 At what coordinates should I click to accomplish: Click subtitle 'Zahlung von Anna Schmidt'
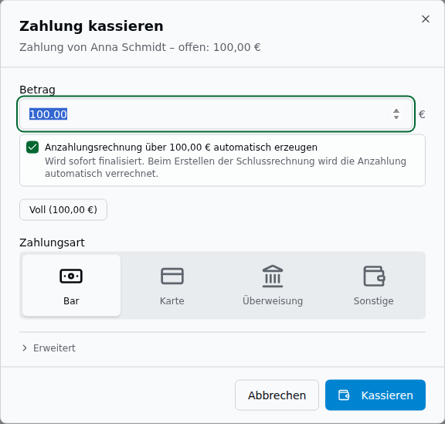click(93, 47)
